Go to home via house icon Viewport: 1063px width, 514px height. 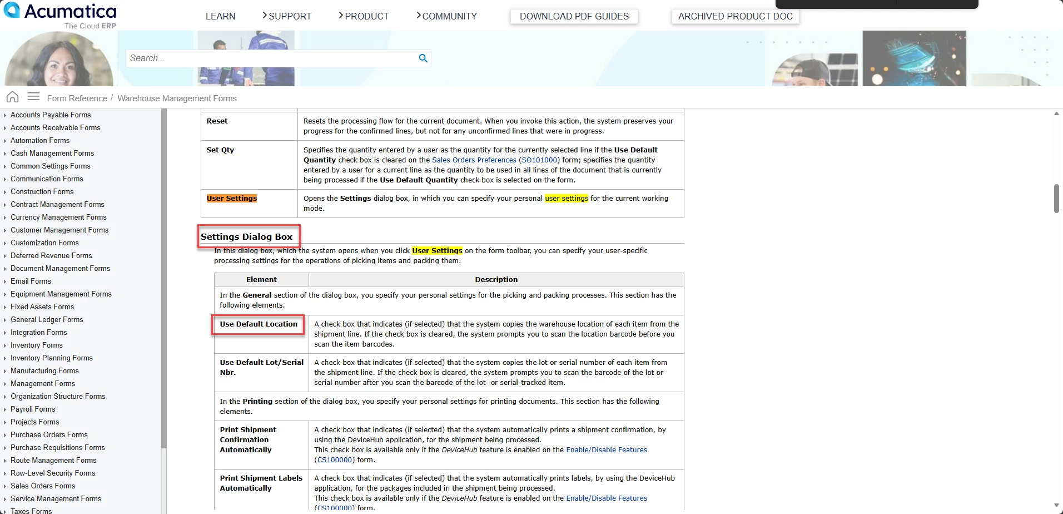tap(12, 97)
